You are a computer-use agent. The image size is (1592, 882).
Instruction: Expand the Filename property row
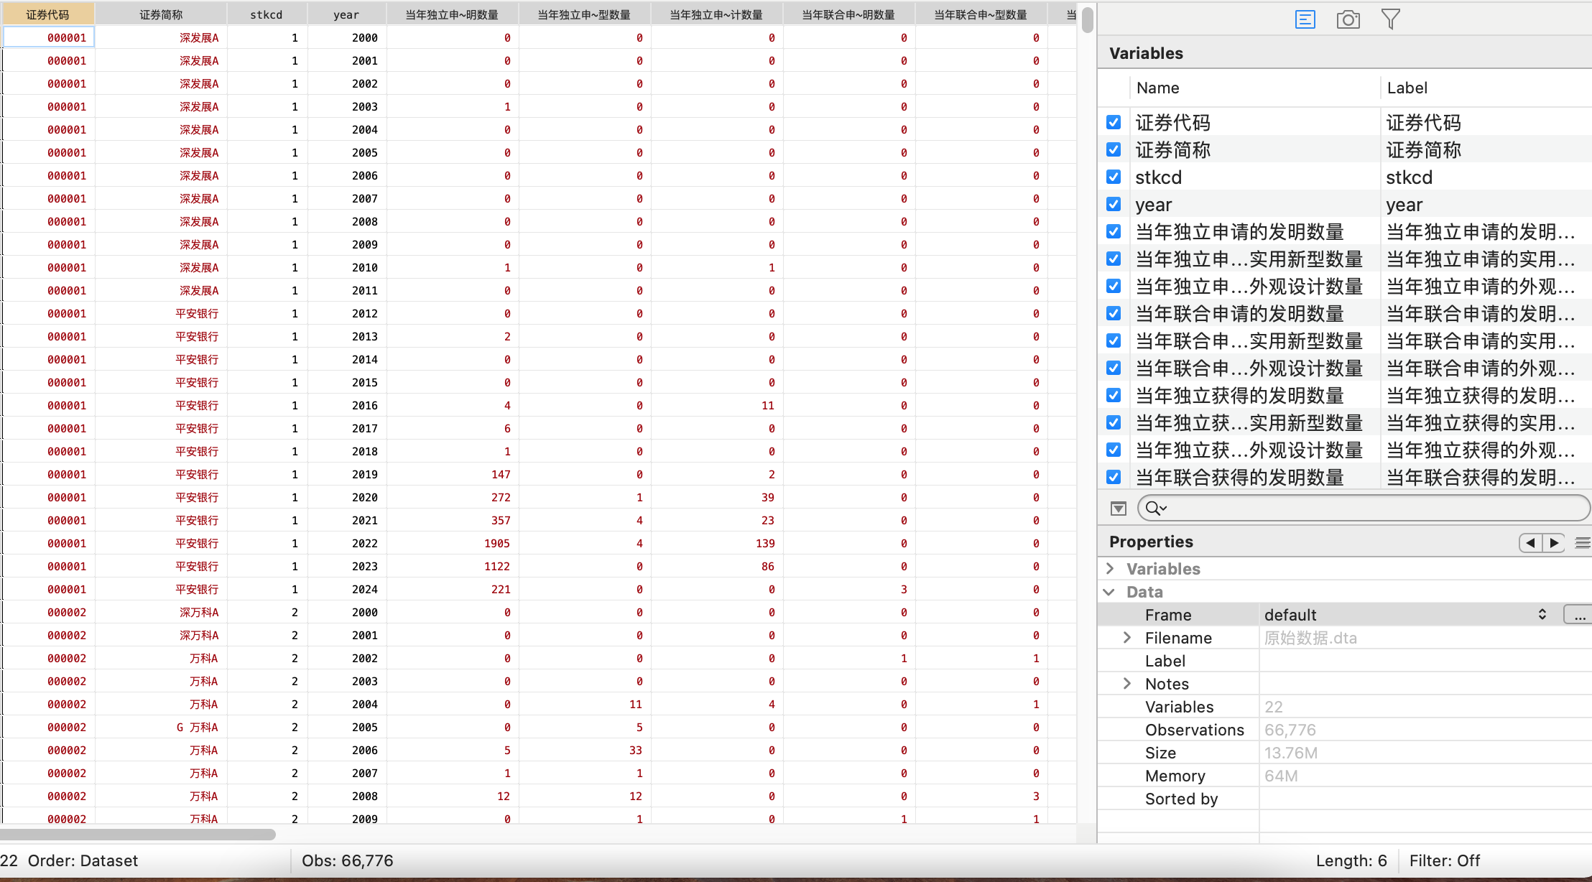pos(1127,638)
